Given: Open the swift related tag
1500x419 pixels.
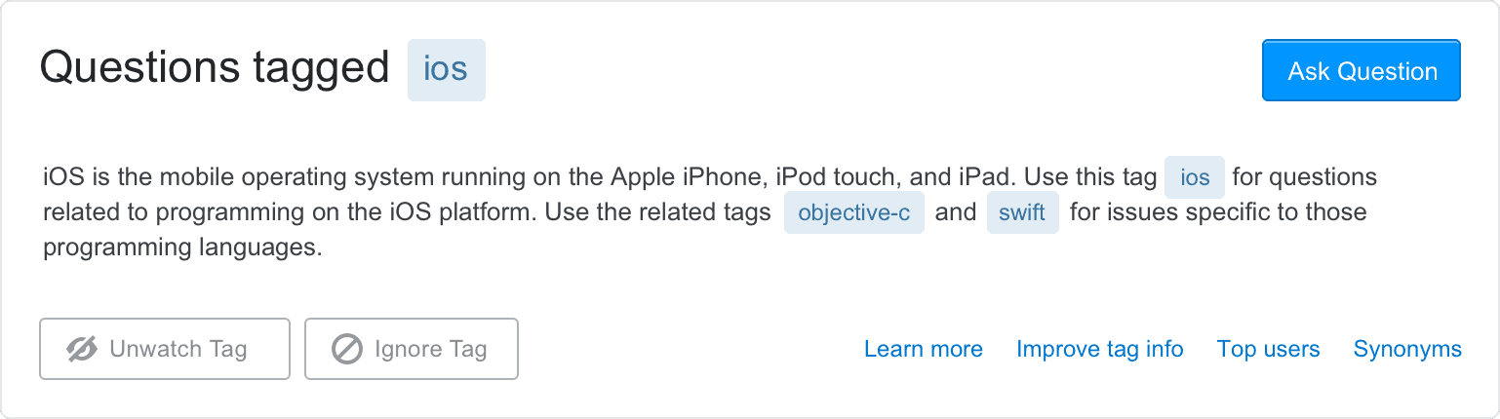Looking at the screenshot, I should [1022, 213].
